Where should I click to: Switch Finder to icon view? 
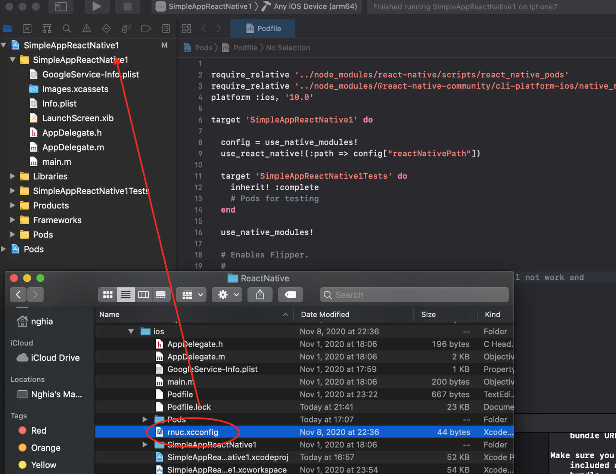click(x=108, y=295)
